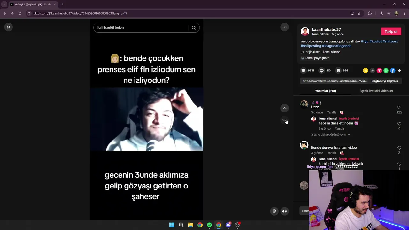Image resolution: width=409 pixels, height=230 pixels.
Task: Open avatar of 'Bende duruyo' commenter
Action: click(x=304, y=145)
